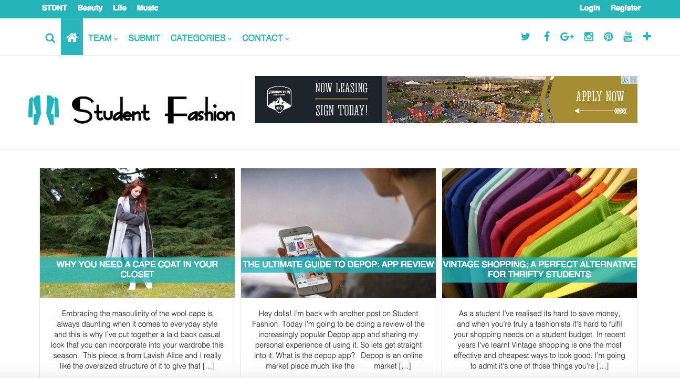Open the Instagram icon link
The height and width of the screenshot is (378, 680).
click(x=589, y=37)
